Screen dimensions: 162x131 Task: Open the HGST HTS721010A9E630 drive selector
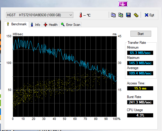40,15
